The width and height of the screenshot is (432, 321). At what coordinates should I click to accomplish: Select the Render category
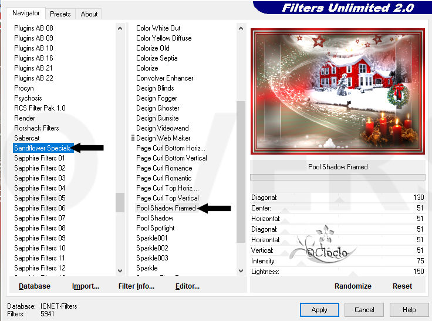(25, 118)
